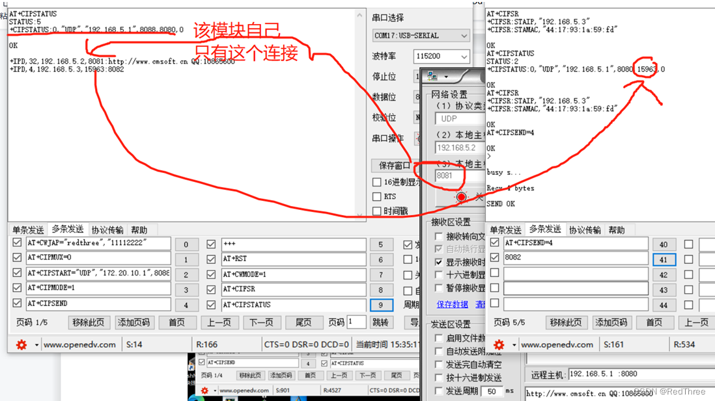This screenshot has width=715, height=401.
Task: Open the 波特率 115200 baud rate dropdown
Action: [441, 57]
